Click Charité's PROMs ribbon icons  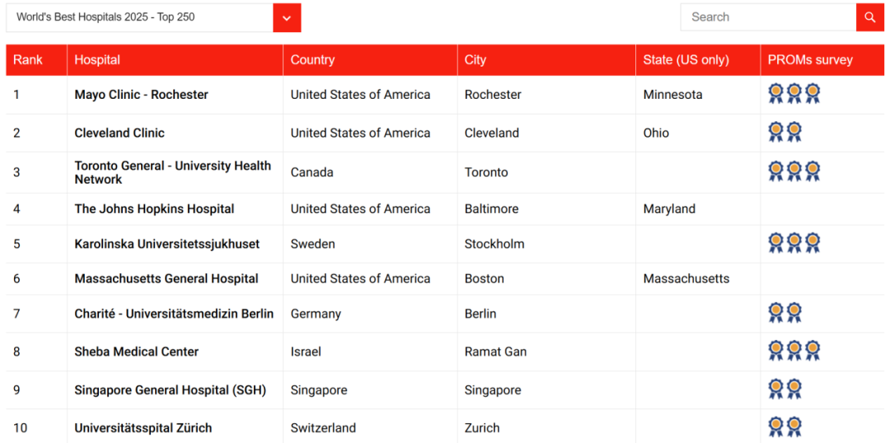[x=785, y=313]
